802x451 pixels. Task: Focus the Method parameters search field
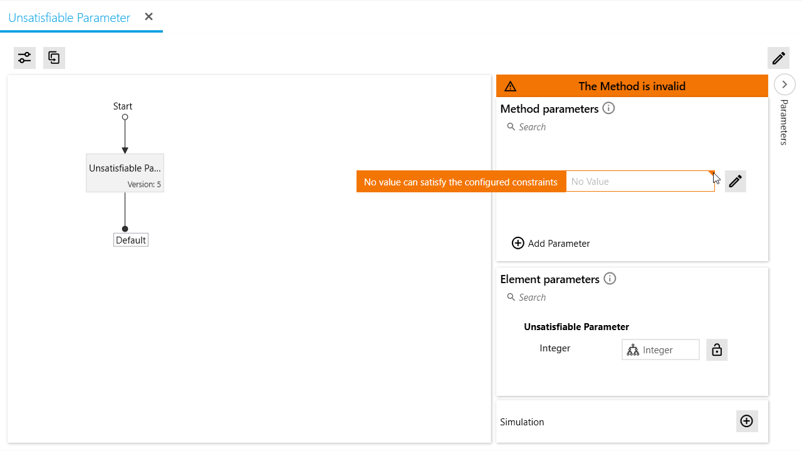click(x=564, y=127)
